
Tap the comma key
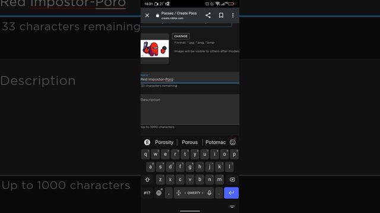[x=169, y=193]
